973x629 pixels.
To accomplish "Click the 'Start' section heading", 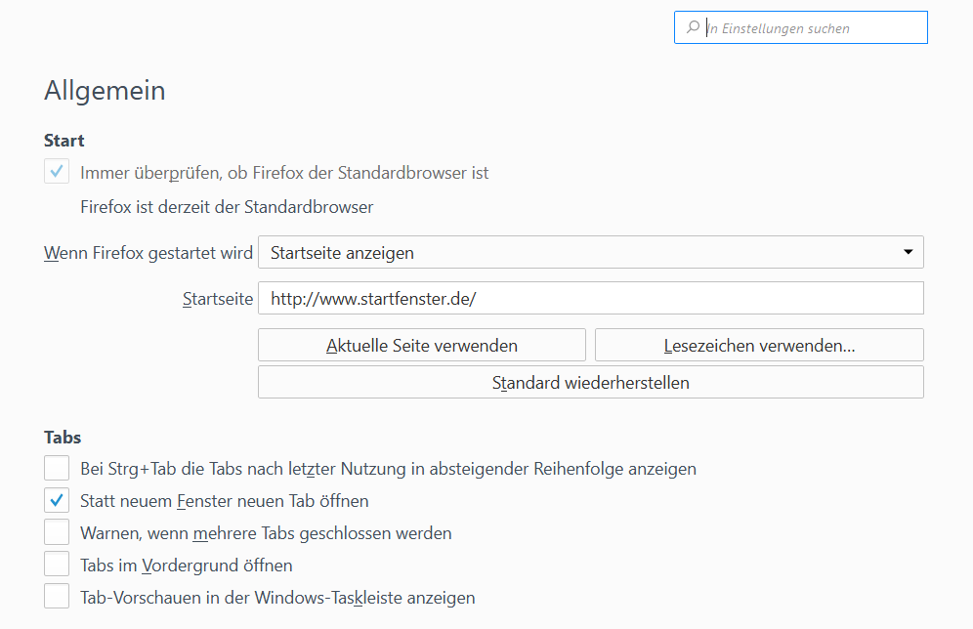I will point(64,141).
